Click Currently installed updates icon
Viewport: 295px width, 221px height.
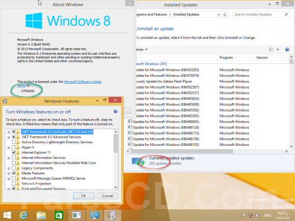click(138, 161)
